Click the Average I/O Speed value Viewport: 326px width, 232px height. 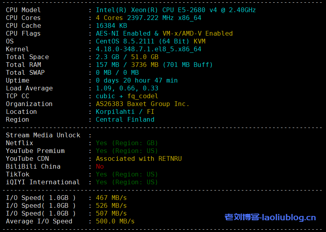(x=115, y=221)
